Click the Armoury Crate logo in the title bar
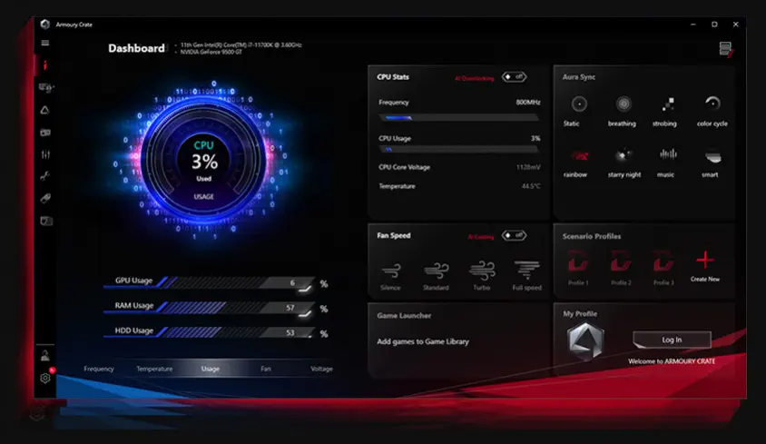The width and height of the screenshot is (766, 444). pyautogui.click(x=45, y=24)
